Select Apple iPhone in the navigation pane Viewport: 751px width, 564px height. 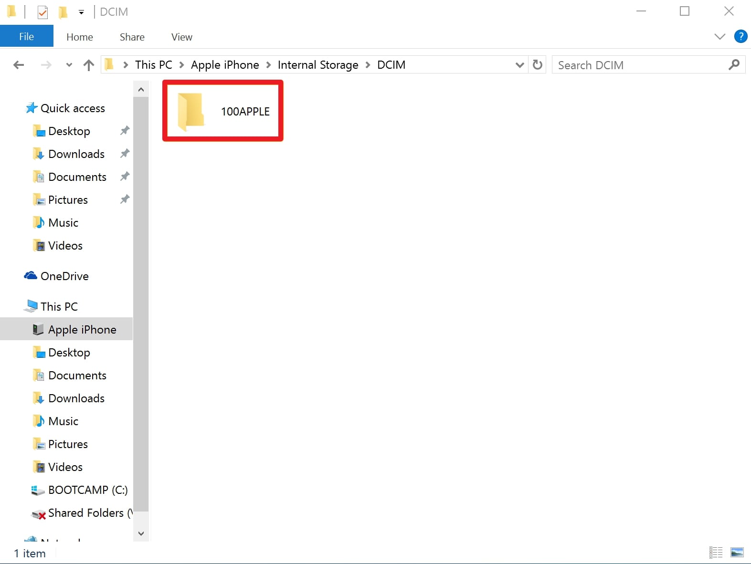point(82,329)
